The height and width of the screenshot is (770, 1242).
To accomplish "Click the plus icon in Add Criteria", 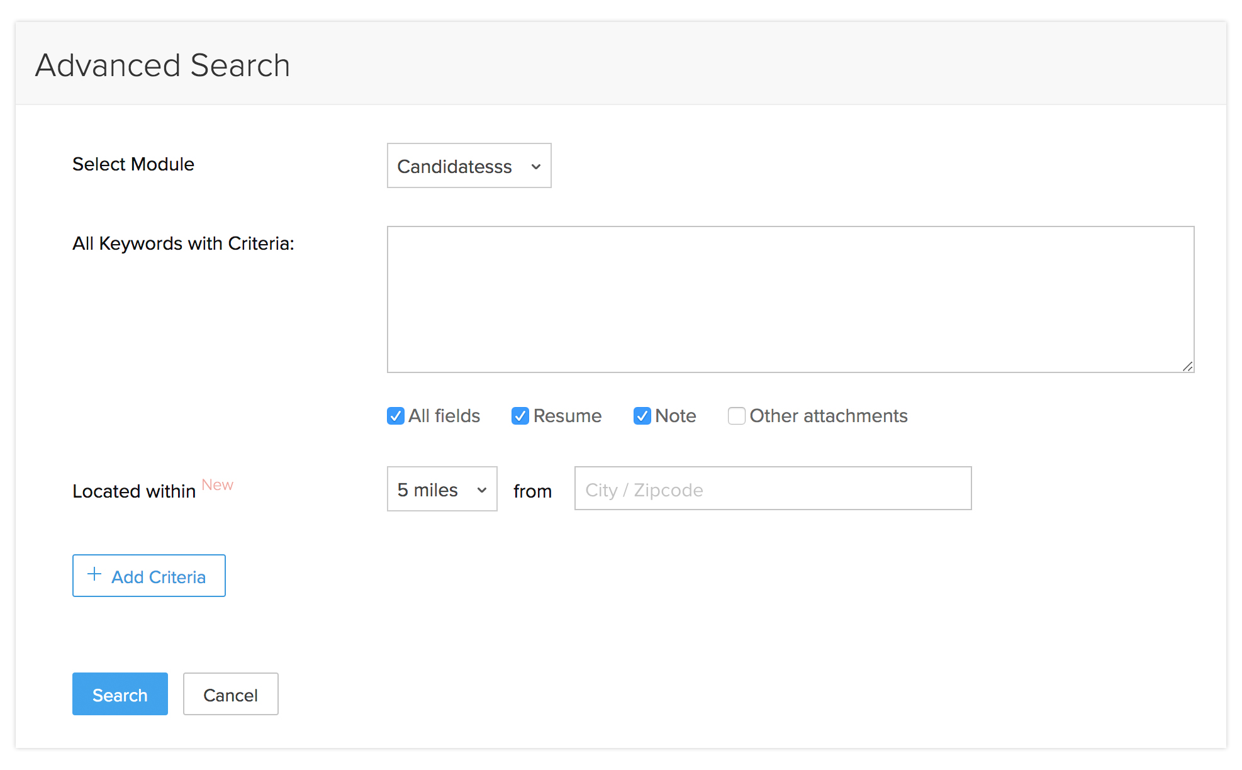I will (94, 574).
